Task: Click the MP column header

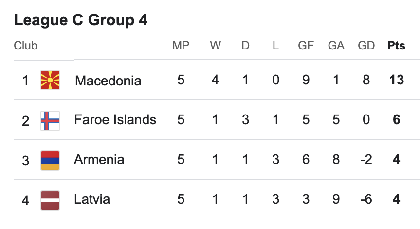Action: [x=181, y=46]
